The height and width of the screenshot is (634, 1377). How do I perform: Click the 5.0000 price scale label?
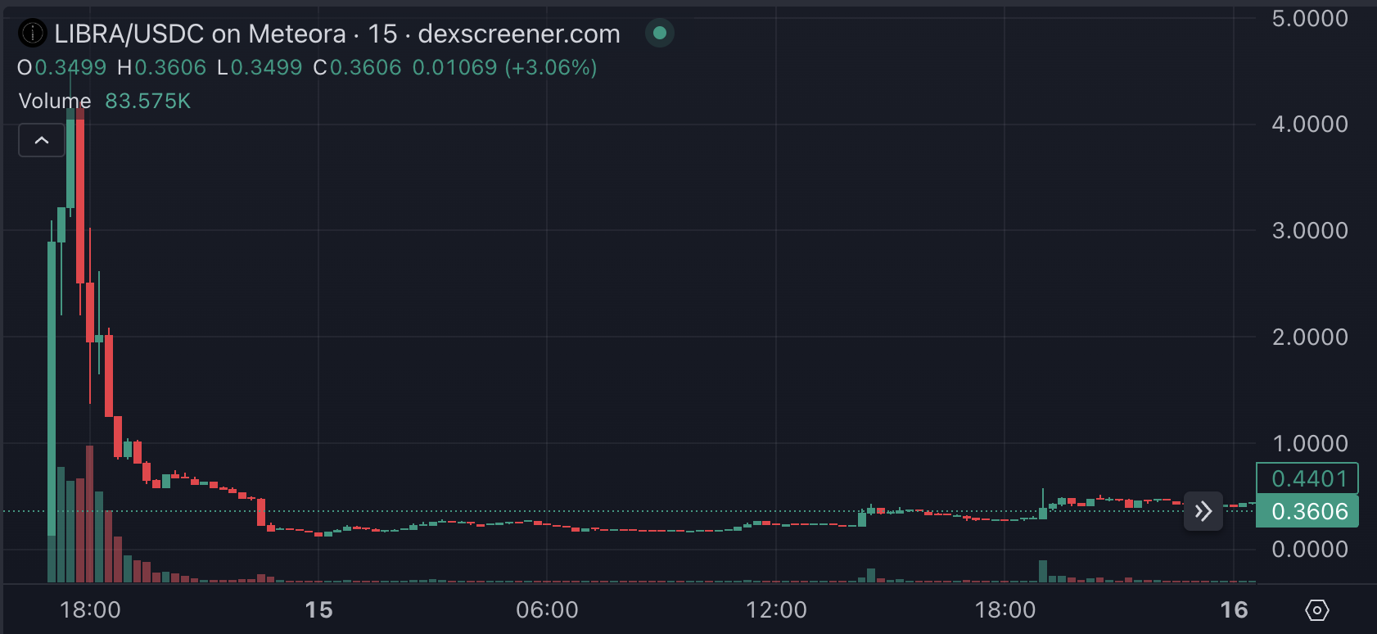1309,18
